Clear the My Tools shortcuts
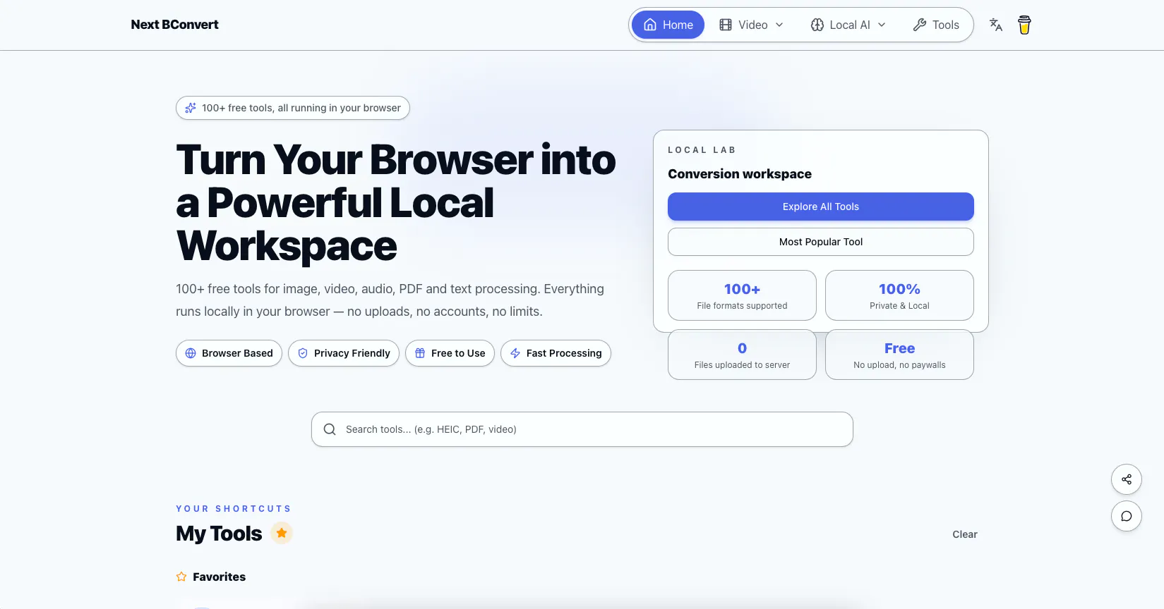 coord(965,534)
